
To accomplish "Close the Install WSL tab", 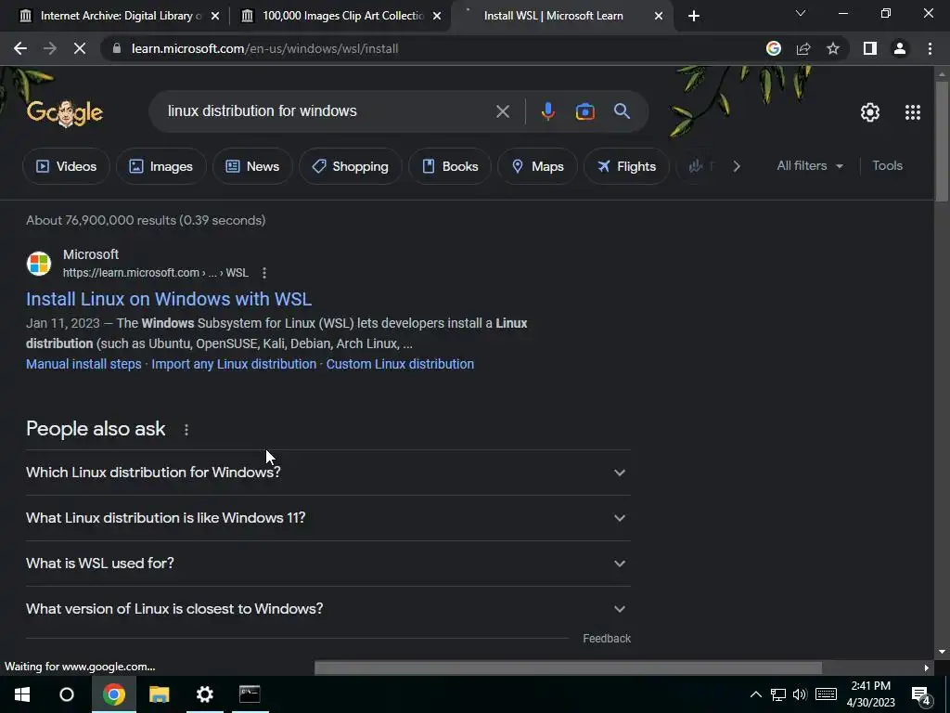I will [x=659, y=16].
